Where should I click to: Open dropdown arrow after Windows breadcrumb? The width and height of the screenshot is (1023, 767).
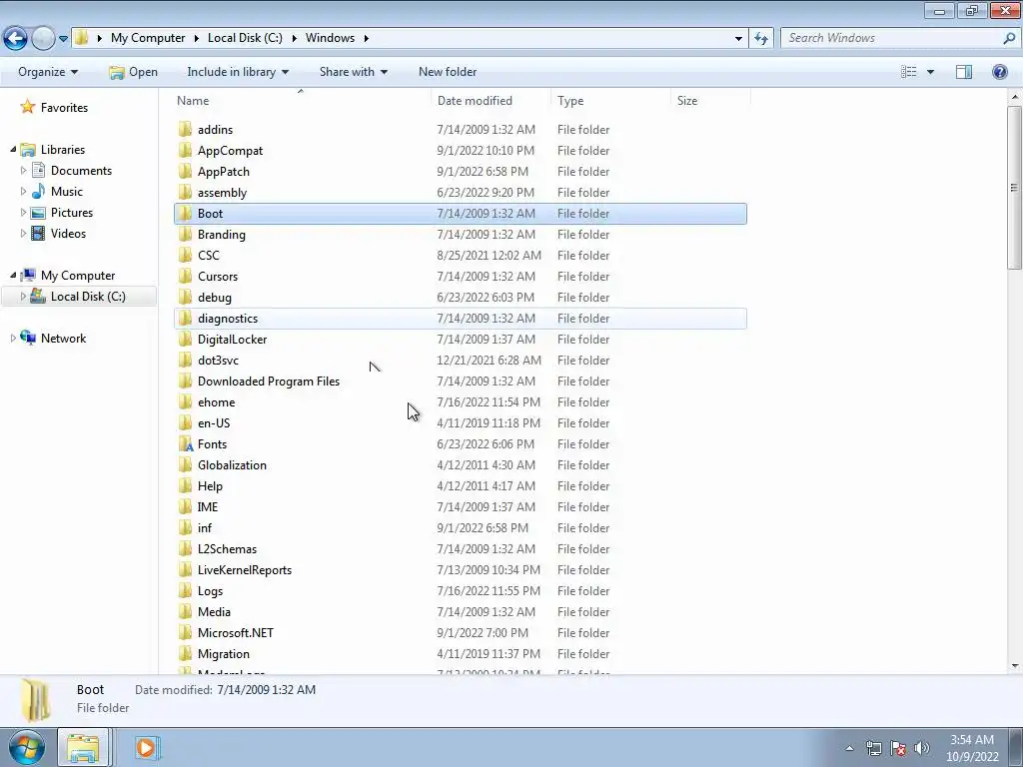click(x=366, y=39)
